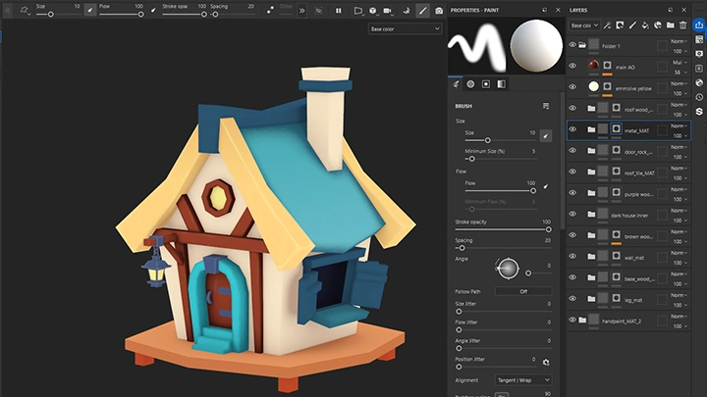Click the add fill layer bucket icon
This screenshot has width=707, height=397.
pos(643,25)
